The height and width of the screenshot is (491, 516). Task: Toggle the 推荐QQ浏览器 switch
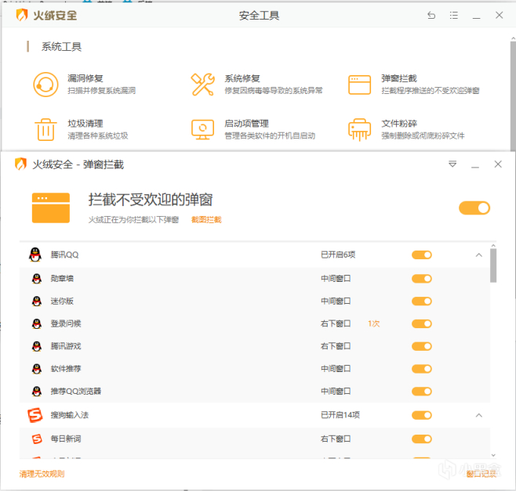(422, 391)
